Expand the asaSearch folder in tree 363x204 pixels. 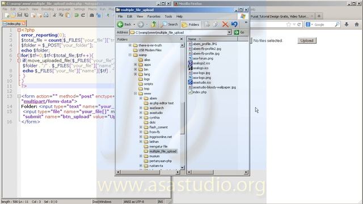[141, 108]
